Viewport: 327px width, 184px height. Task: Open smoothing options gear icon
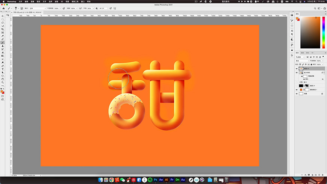pos(97,8)
